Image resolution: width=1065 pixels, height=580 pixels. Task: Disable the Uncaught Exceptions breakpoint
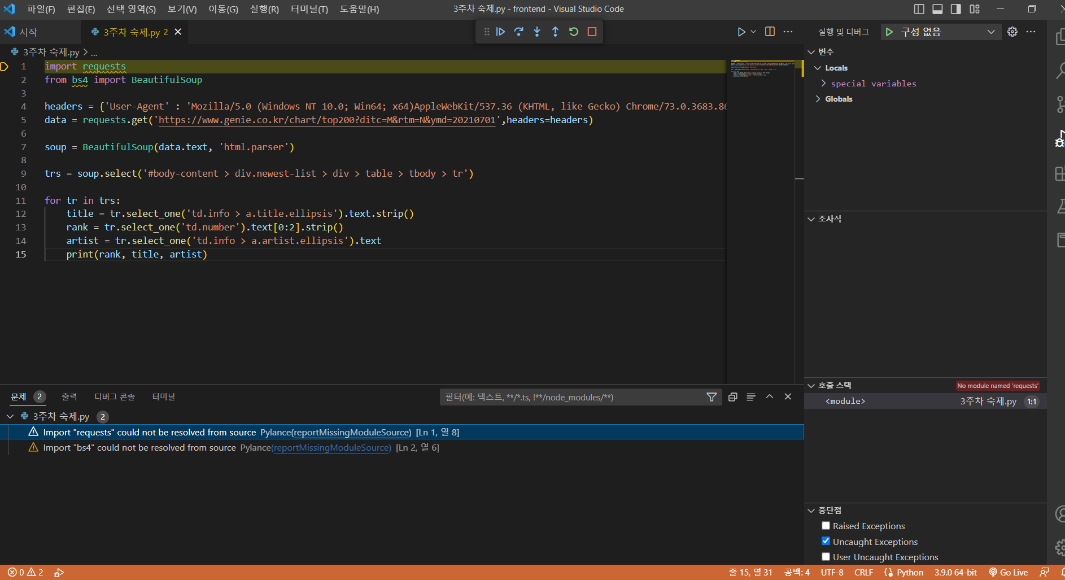tap(826, 541)
